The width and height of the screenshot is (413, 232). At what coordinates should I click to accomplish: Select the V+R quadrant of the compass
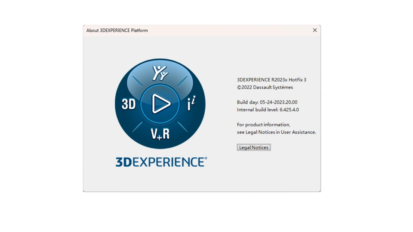pyautogui.click(x=160, y=134)
